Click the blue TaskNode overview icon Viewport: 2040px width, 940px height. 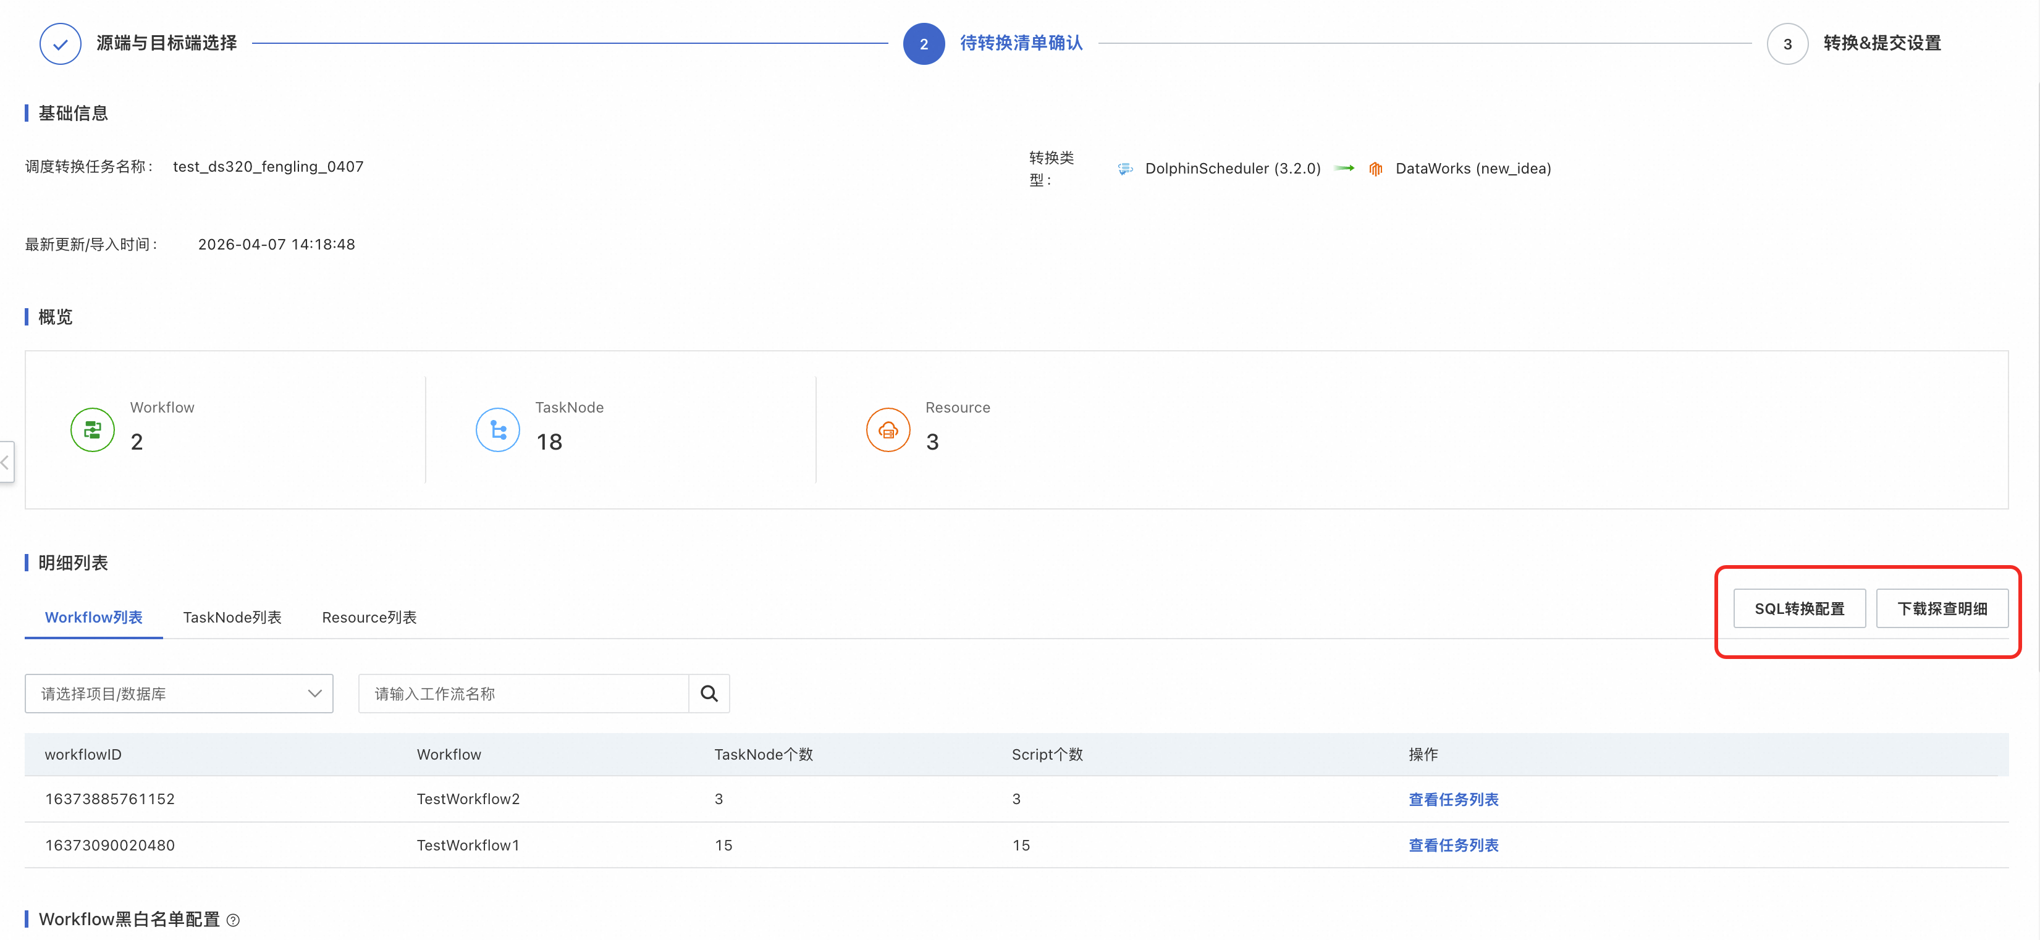(497, 430)
